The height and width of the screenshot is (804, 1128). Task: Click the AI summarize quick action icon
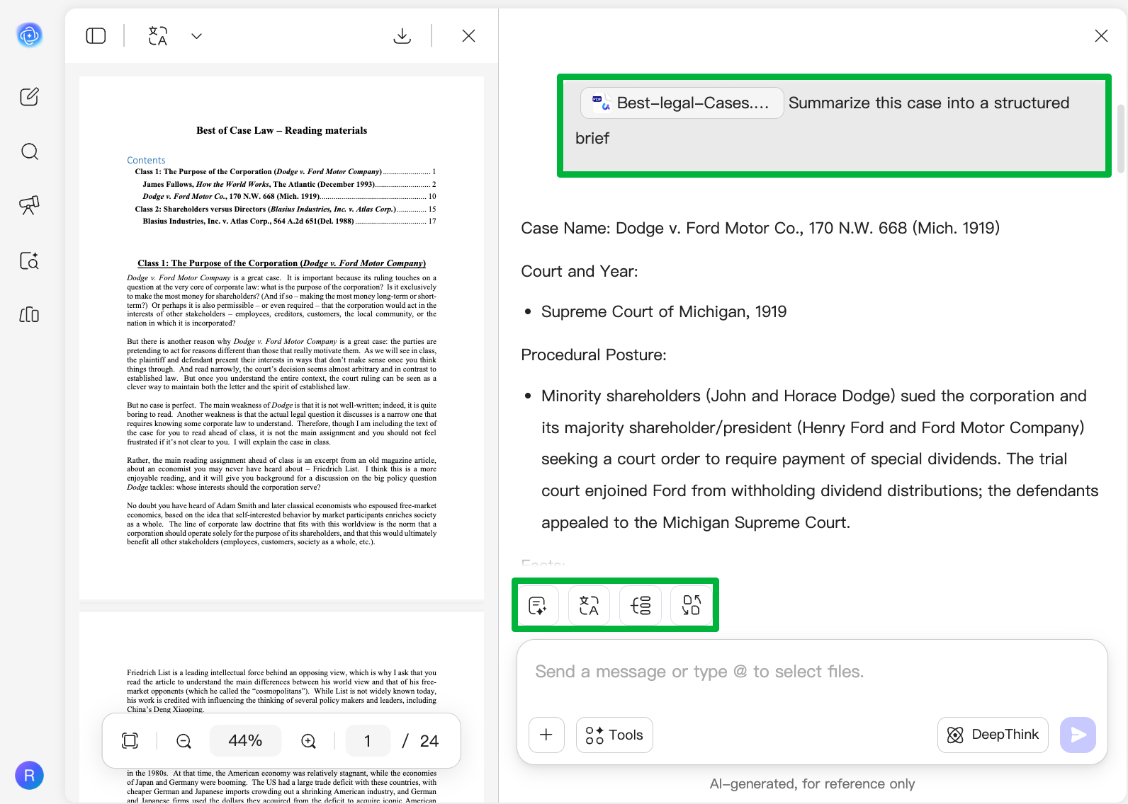[538, 605]
